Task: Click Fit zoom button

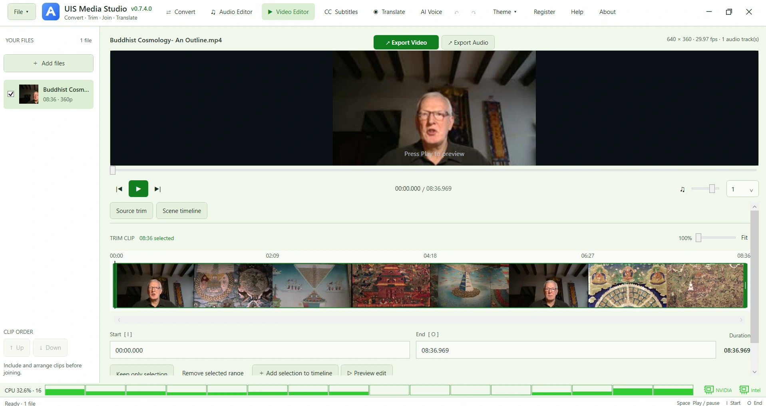Action: tap(744, 237)
